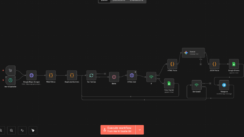
Task: Add node on Tek Tek İşle done output
Action: 105,74
